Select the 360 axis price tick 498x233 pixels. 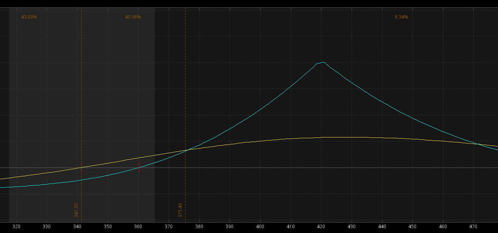(138, 227)
